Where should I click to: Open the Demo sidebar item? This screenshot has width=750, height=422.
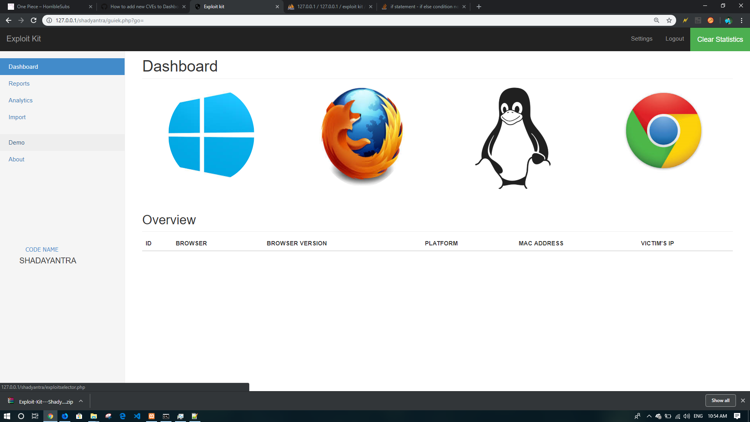coord(62,143)
